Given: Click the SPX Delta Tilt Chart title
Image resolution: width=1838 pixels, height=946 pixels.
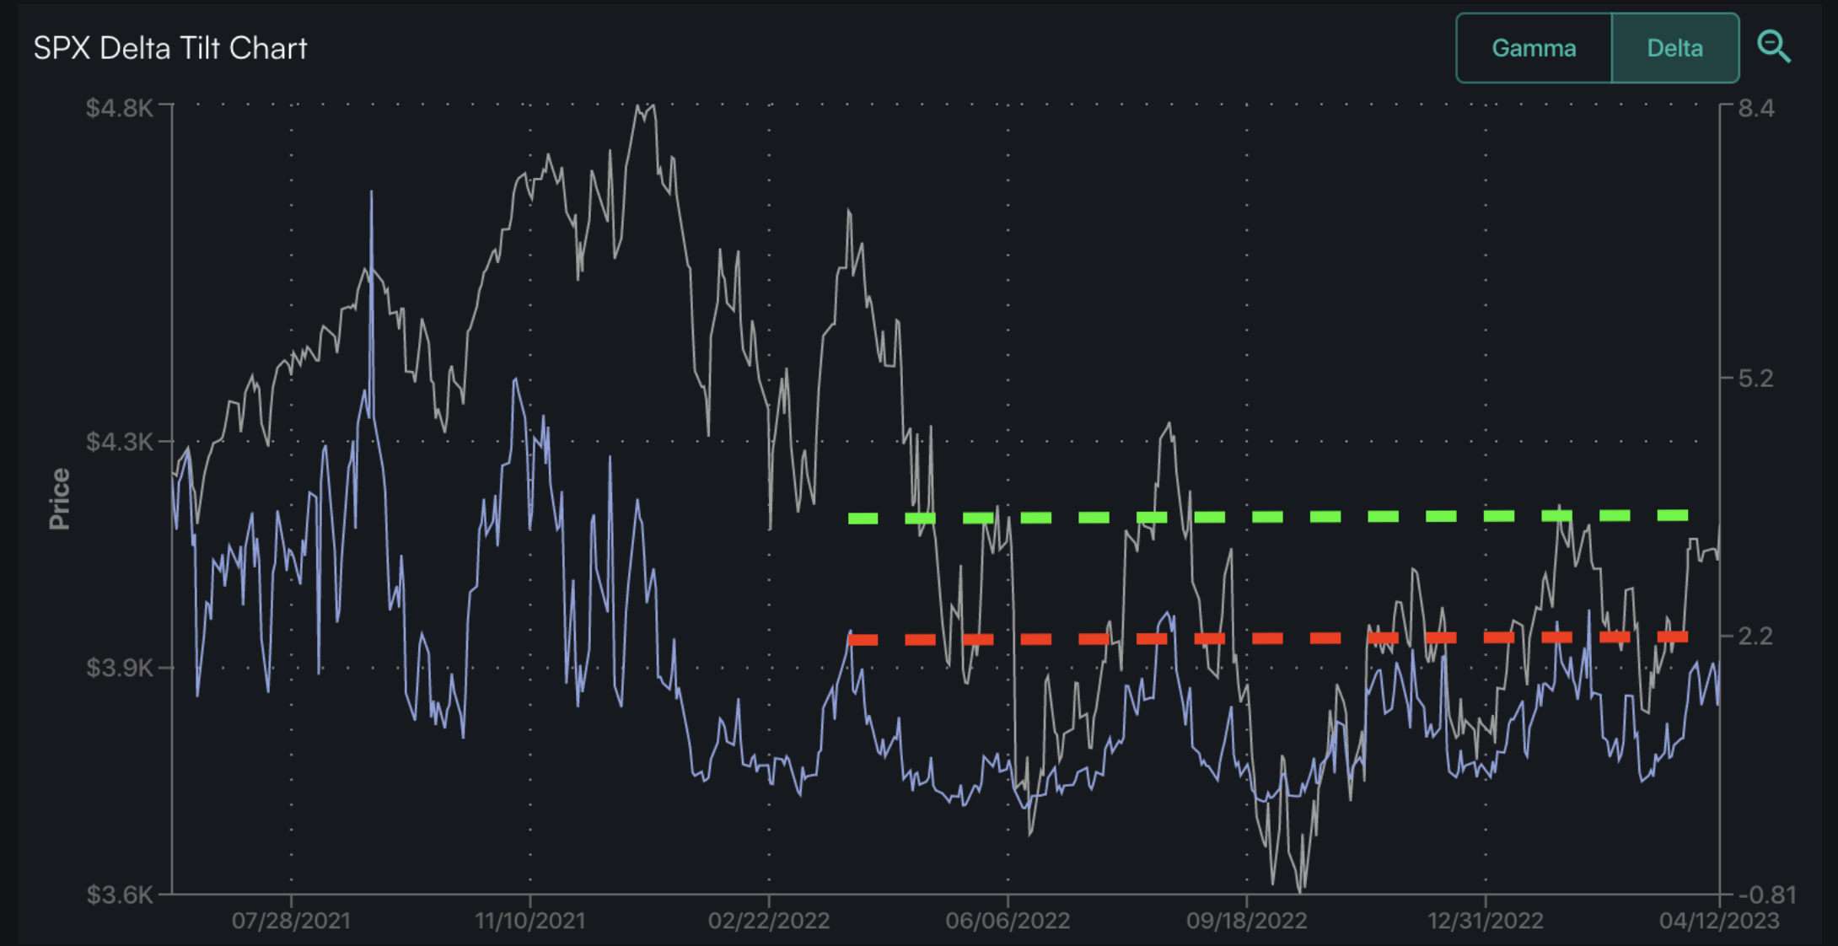Looking at the screenshot, I should coord(170,48).
